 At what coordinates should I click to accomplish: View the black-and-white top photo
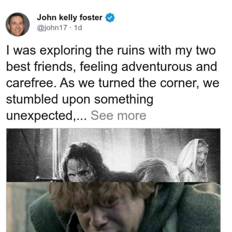(113, 155)
